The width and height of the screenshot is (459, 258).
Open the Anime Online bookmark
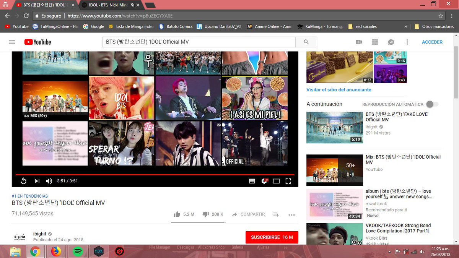pyautogui.click(x=270, y=26)
